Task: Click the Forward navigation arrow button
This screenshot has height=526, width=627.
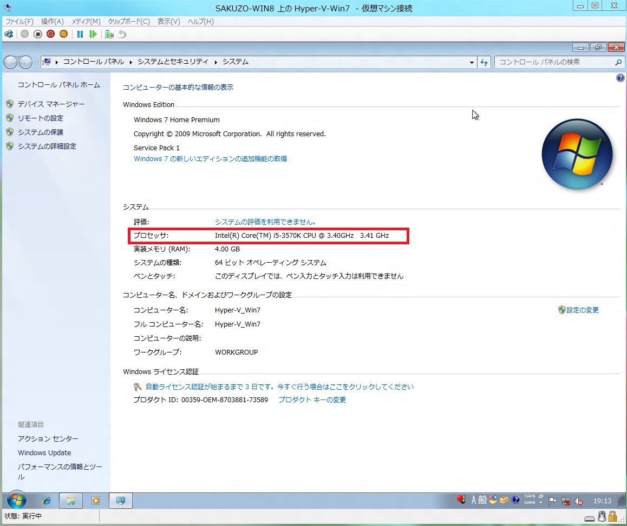Action: [x=25, y=62]
